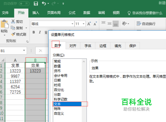Select 货币 in category list
The width and height of the screenshot is (166, 122).
(x=67, y=71)
